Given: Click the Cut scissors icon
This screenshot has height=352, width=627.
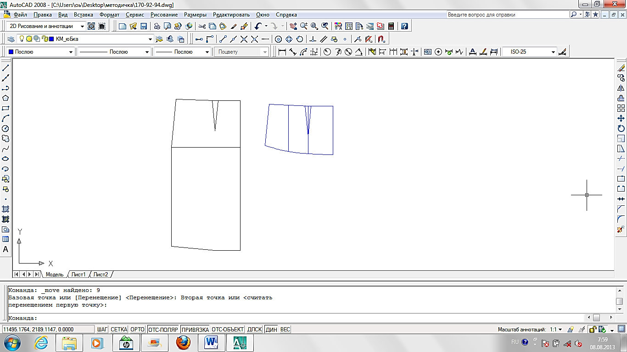Looking at the screenshot, I should pyautogui.click(x=202, y=26).
